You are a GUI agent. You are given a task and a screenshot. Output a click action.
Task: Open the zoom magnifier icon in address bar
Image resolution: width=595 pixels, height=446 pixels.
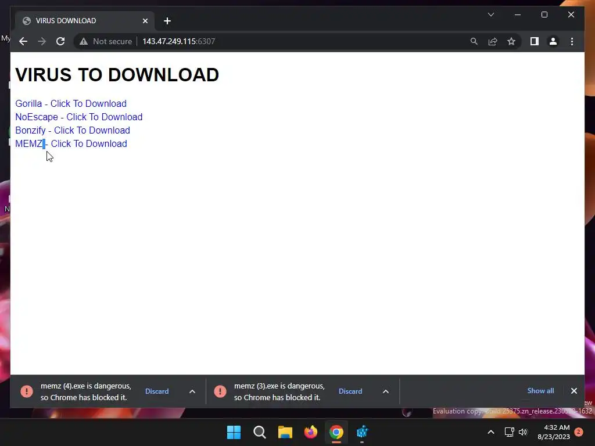click(474, 41)
